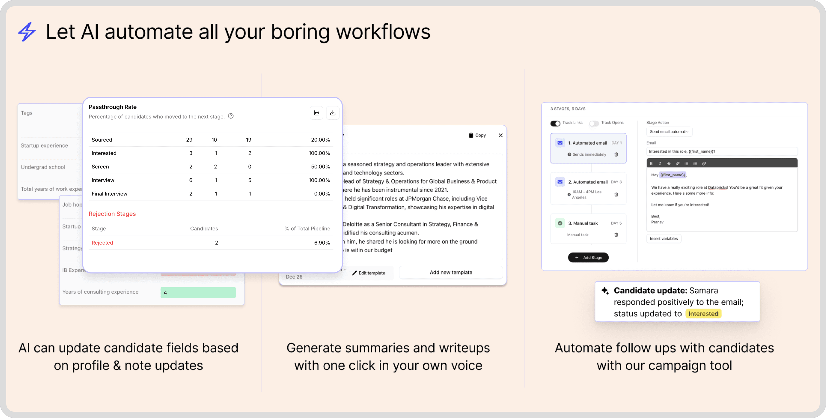Click Edit template button
Viewport: 826px width, 418px height.
pos(368,273)
